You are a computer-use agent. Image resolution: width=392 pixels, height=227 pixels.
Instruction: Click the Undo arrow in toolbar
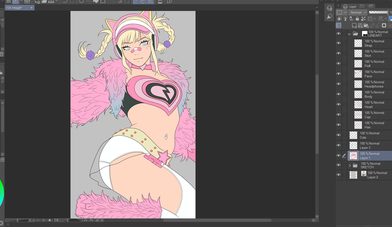point(65,2)
